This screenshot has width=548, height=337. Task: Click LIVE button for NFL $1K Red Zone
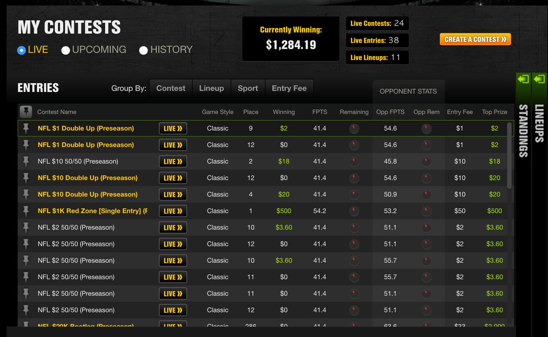pos(173,211)
